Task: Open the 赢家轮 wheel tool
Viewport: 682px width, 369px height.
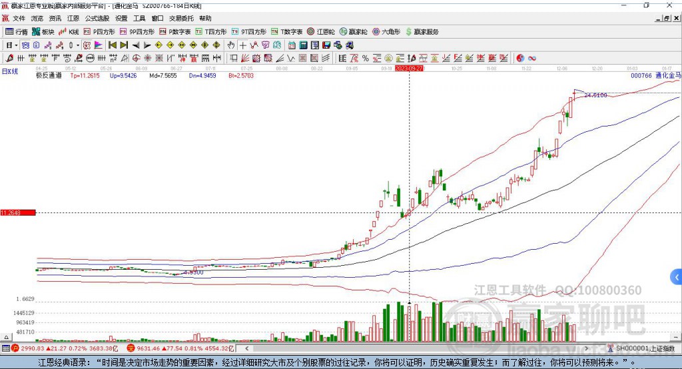Action: (x=354, y=32)
